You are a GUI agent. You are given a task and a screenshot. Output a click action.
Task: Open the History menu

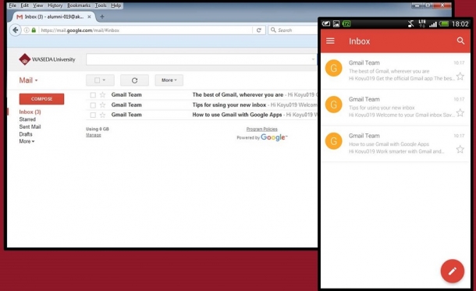coord(55,5)
